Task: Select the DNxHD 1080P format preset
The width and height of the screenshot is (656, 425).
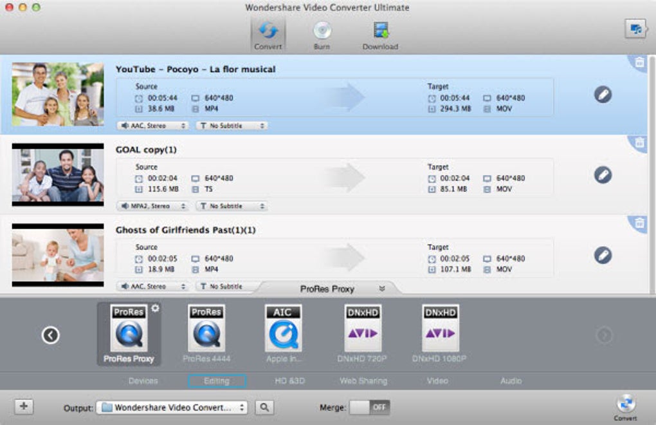Action: click(x=440, y=334)
